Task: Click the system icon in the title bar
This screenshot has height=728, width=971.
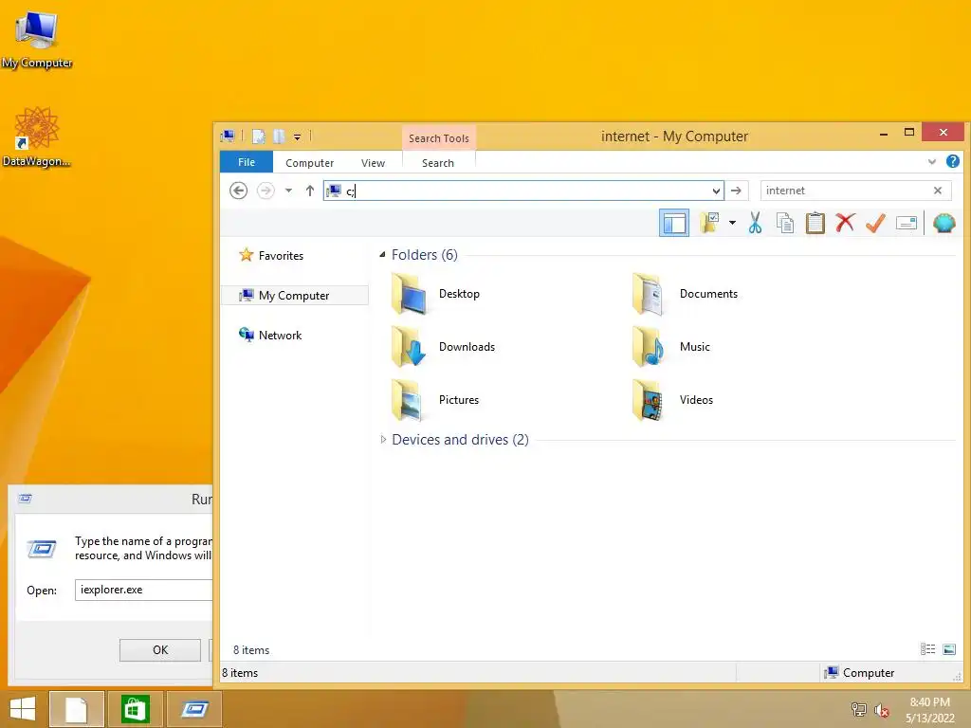Action: [228, 136]
